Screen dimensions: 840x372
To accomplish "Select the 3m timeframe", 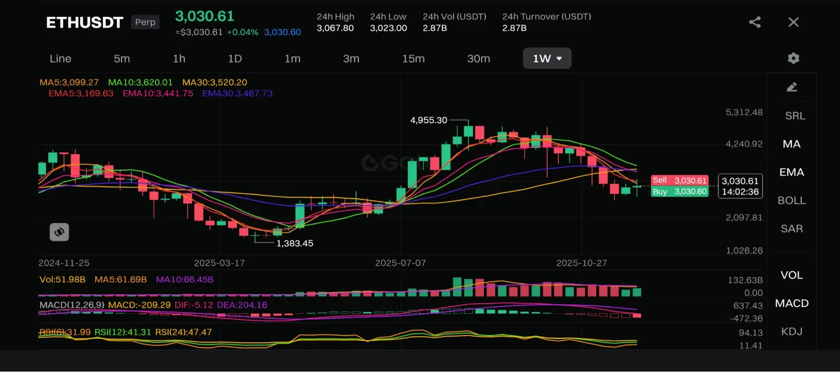I will click(351, 58).
